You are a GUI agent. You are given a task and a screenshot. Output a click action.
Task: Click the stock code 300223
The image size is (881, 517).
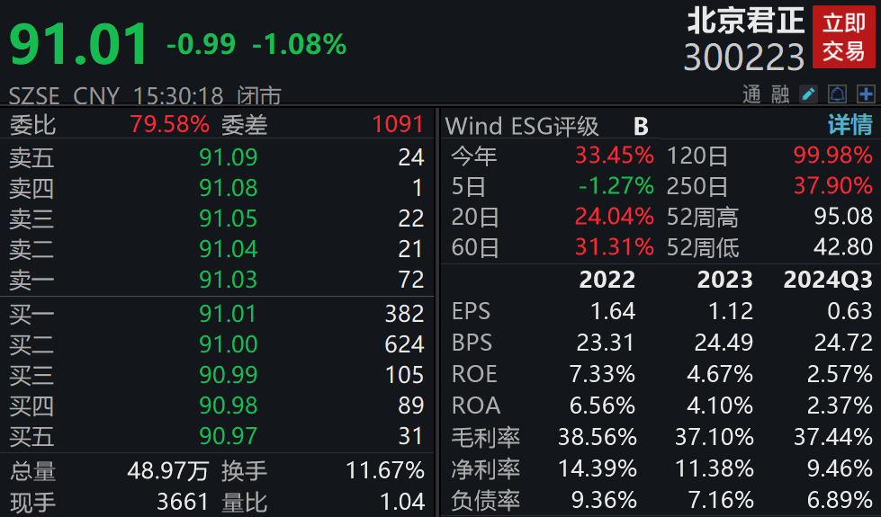[x=744, y=58]
